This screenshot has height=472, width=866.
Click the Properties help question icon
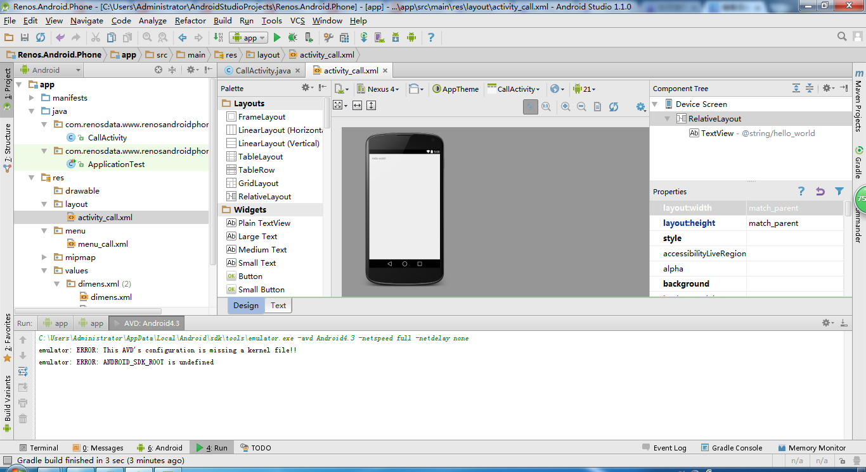801,191
